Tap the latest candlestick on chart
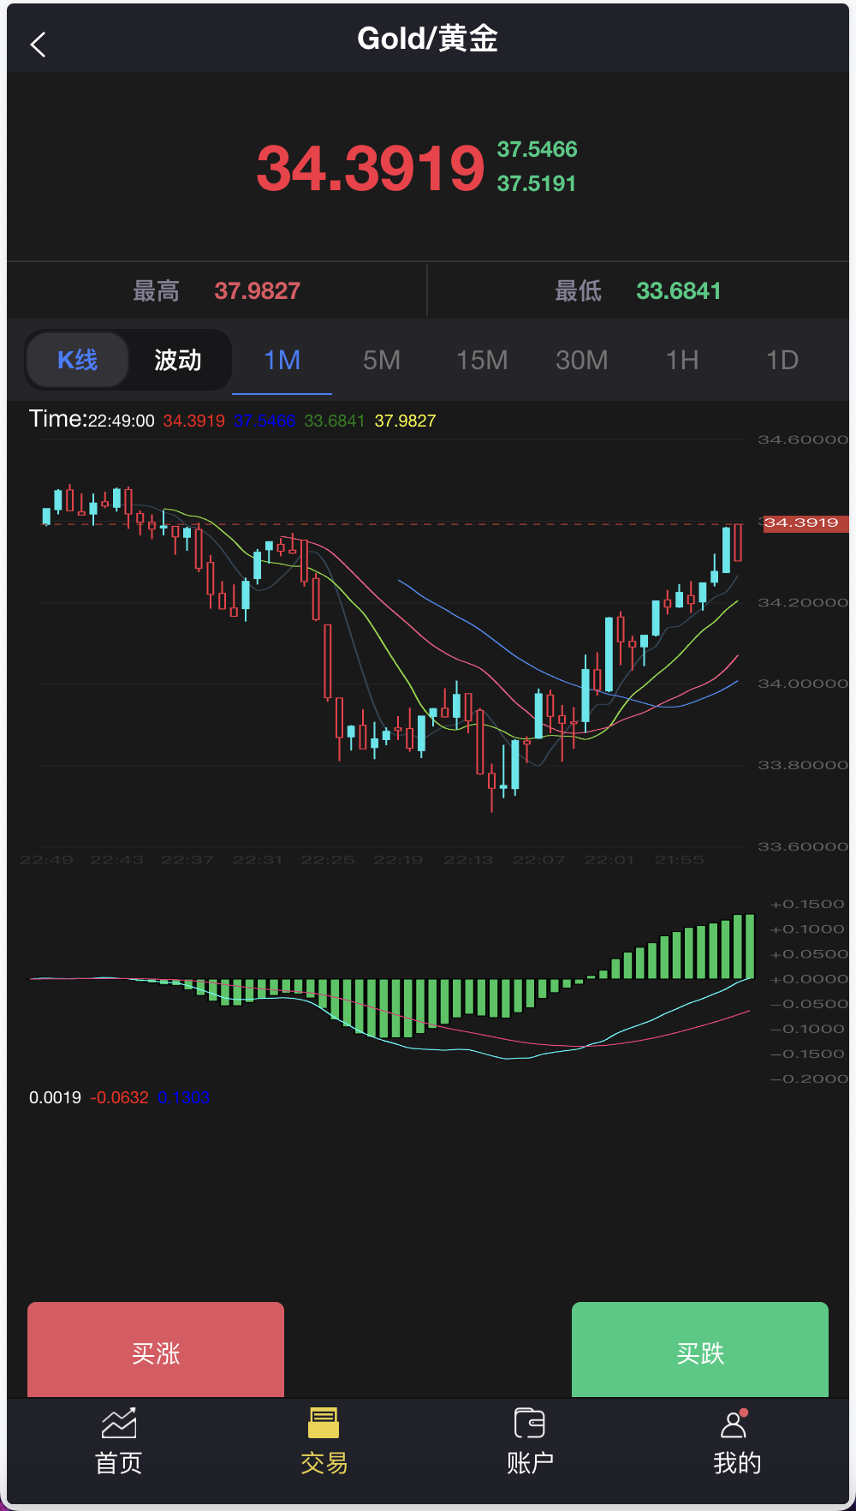This screenshot has height=1511, width=856. pos(738,543)
